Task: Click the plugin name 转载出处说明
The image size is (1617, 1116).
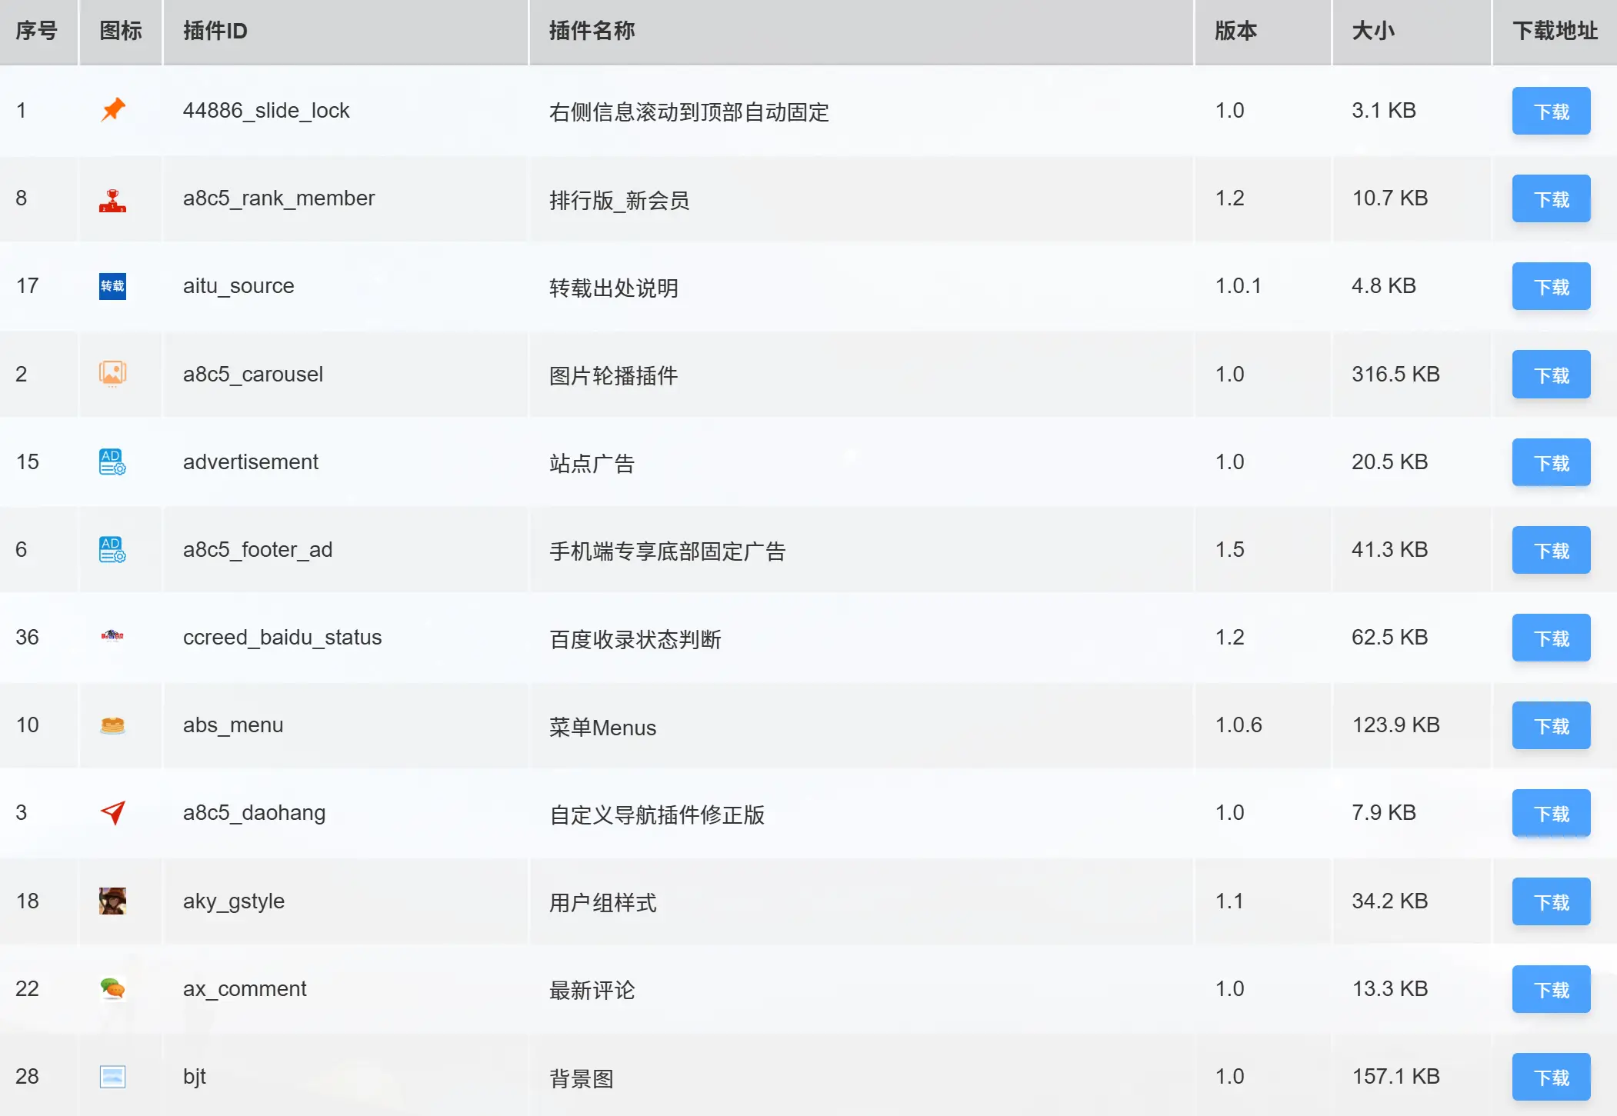Action: pyautogui.click(x=614, y=288)
